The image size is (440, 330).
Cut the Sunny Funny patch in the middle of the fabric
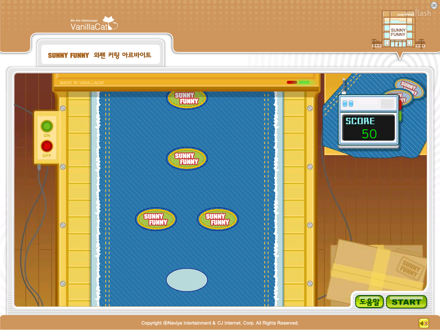click(187, 159)
